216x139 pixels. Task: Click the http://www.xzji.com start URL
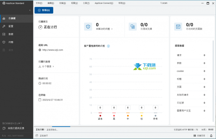53,50
